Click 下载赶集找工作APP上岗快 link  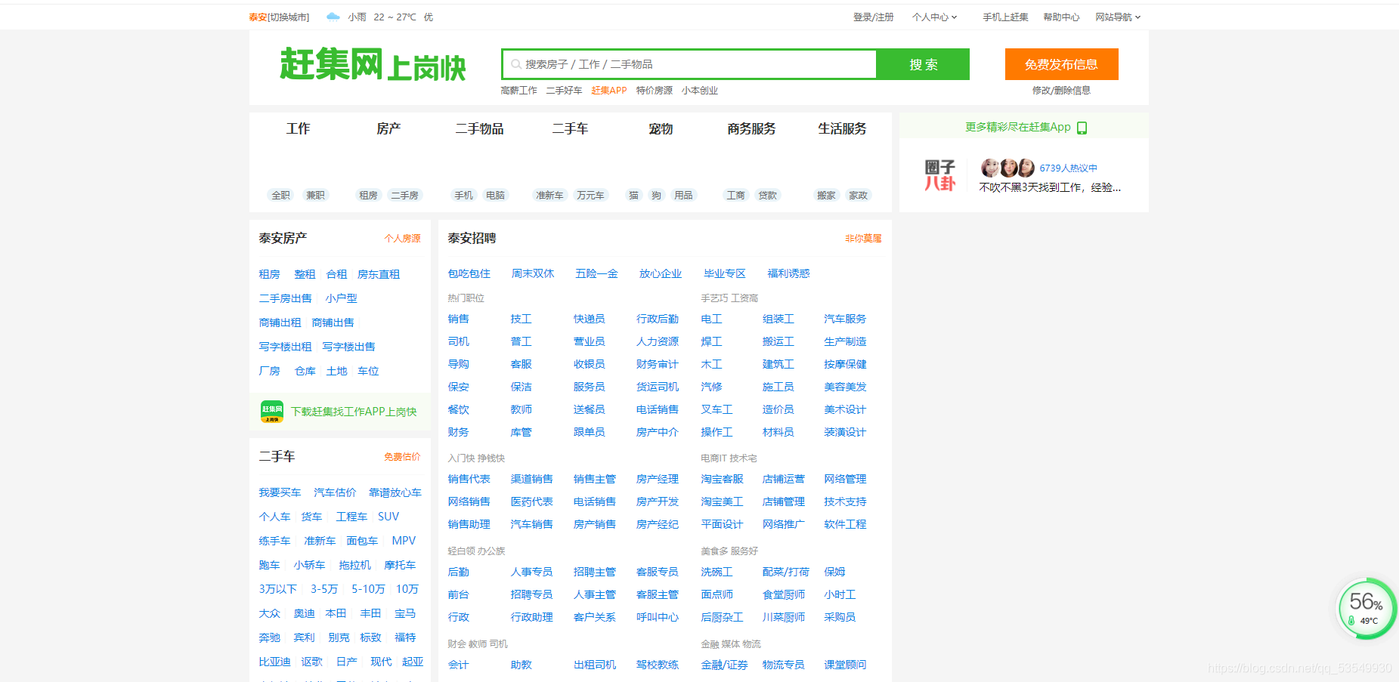pyautogui.click(x=354, y=412)
